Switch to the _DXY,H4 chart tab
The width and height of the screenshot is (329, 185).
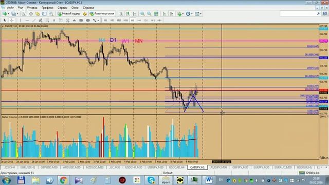(x=9, y=168)
